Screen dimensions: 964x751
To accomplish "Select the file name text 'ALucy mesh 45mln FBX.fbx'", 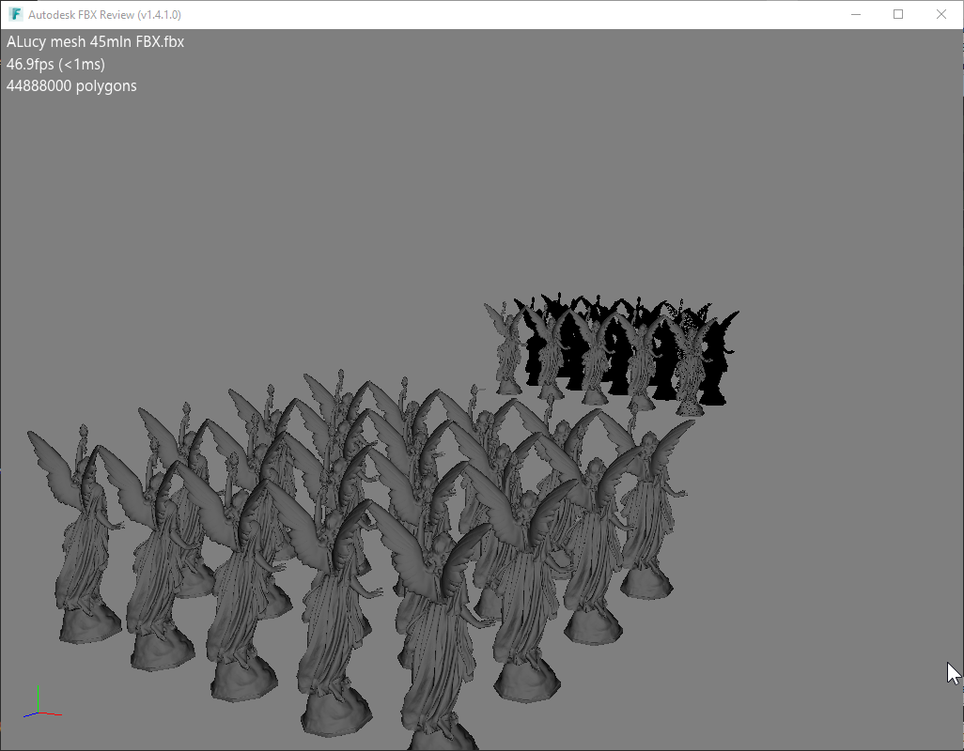I will click(x=95, y=41).
